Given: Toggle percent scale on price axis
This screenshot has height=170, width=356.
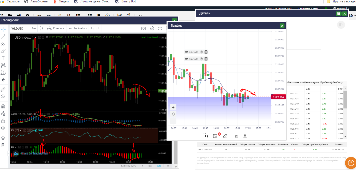Looking at the screenshot, I should pyautogui.click(x=143, y=166).
